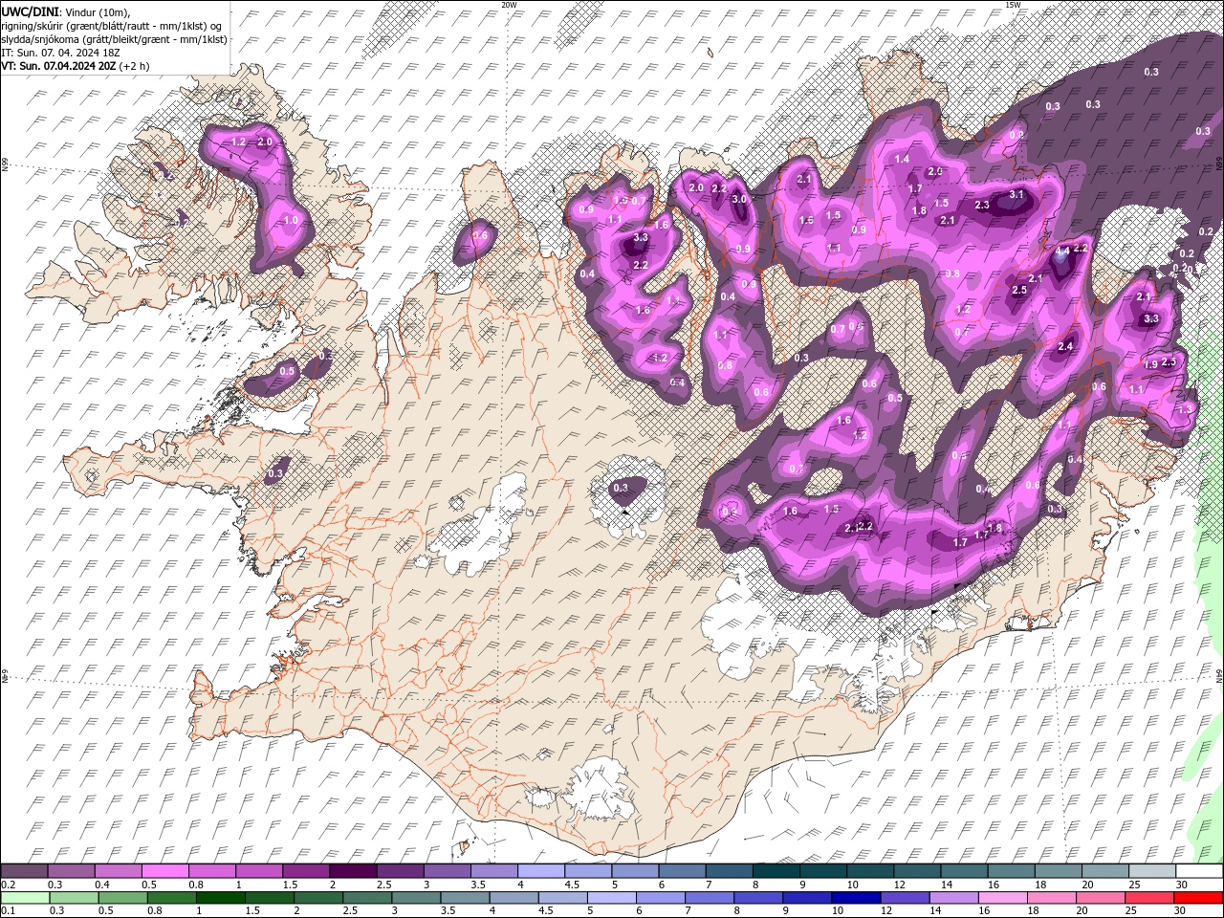
Task: Click the white snow legend swatch at 30
Action: click(1197, 871)
